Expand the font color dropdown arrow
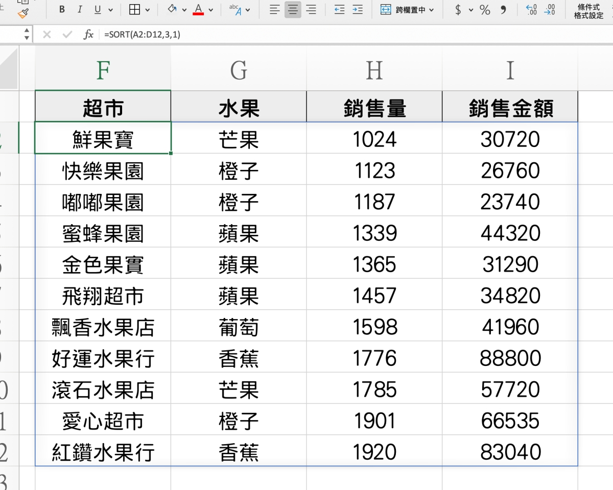The width and height of the screenshot is (613, 490). 210,10
